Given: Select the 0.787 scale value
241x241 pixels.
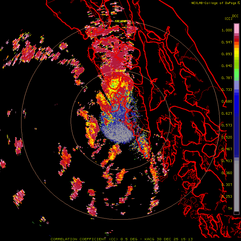Looking at the screenshot, I should [x=227, y=78].
